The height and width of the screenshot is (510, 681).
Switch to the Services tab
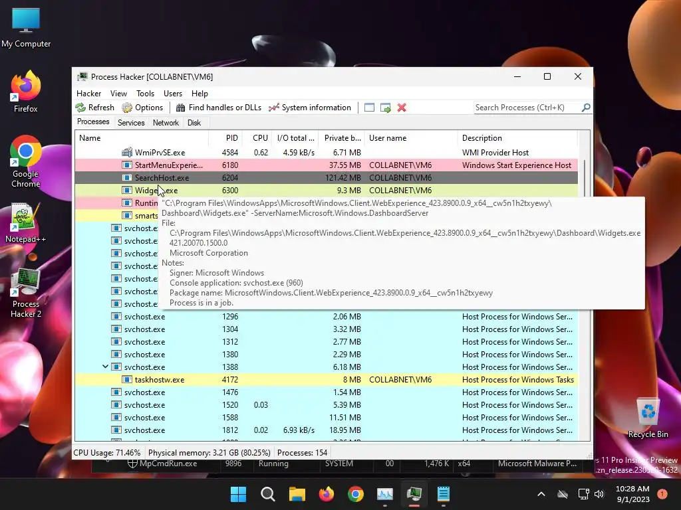click(131, 123)
